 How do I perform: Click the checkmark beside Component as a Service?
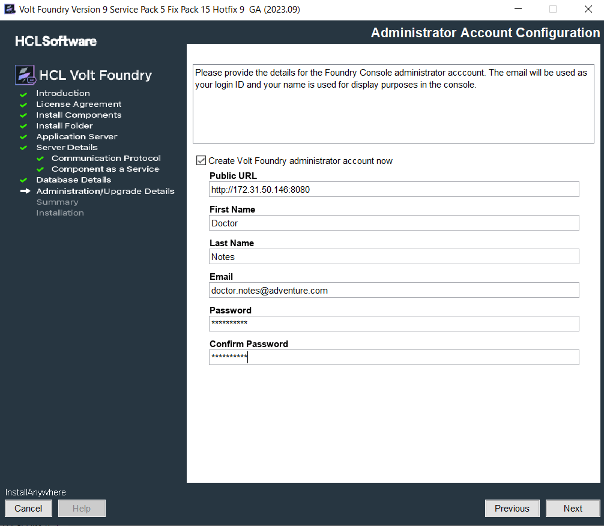40,169
